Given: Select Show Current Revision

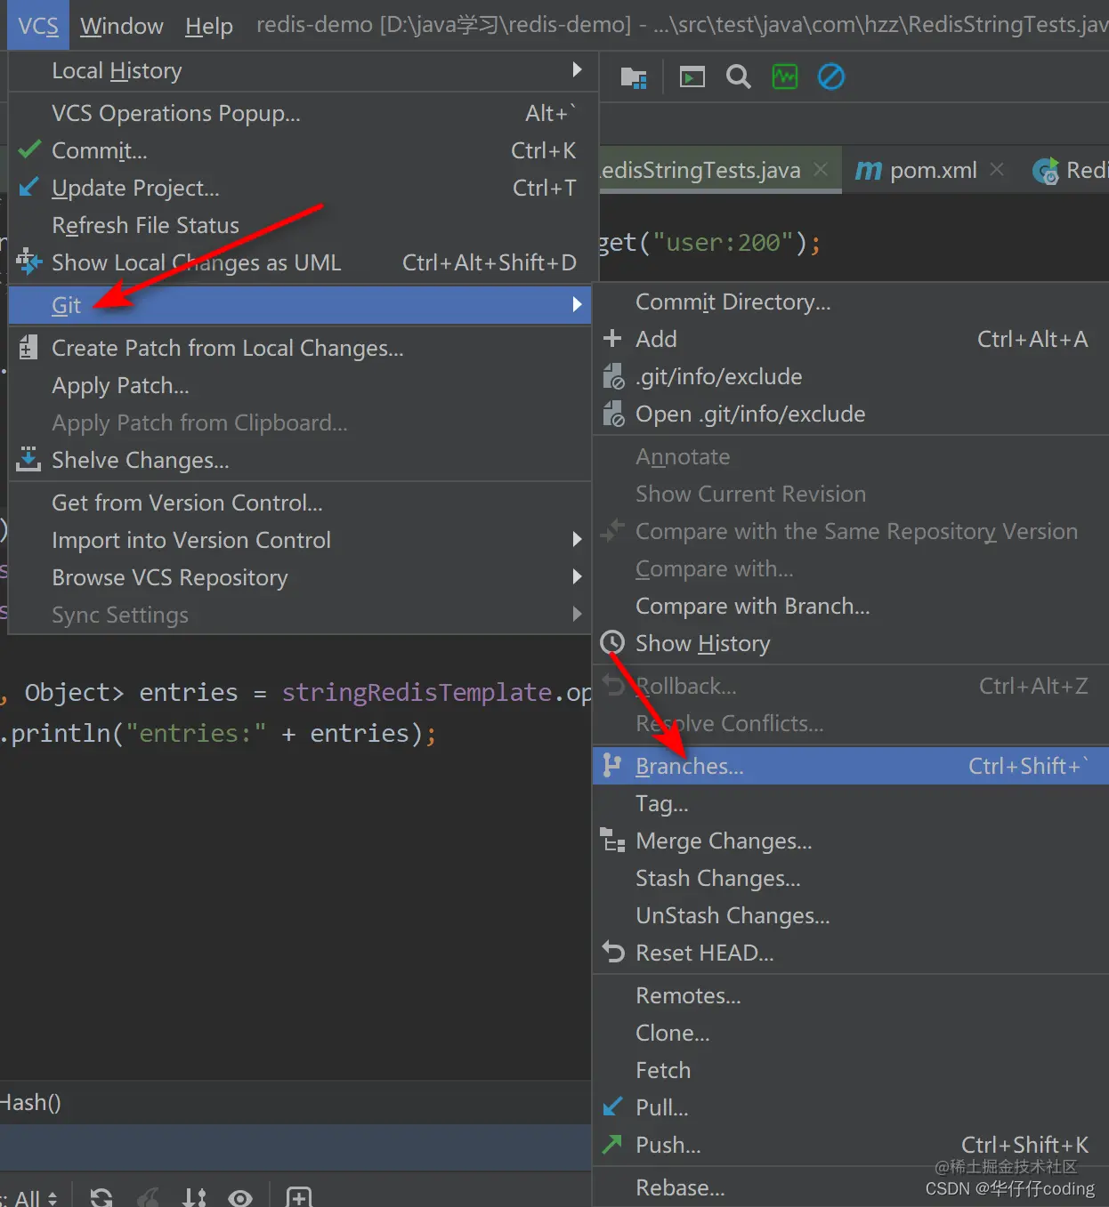Looking at the screenshot, I should click(851, 494).
